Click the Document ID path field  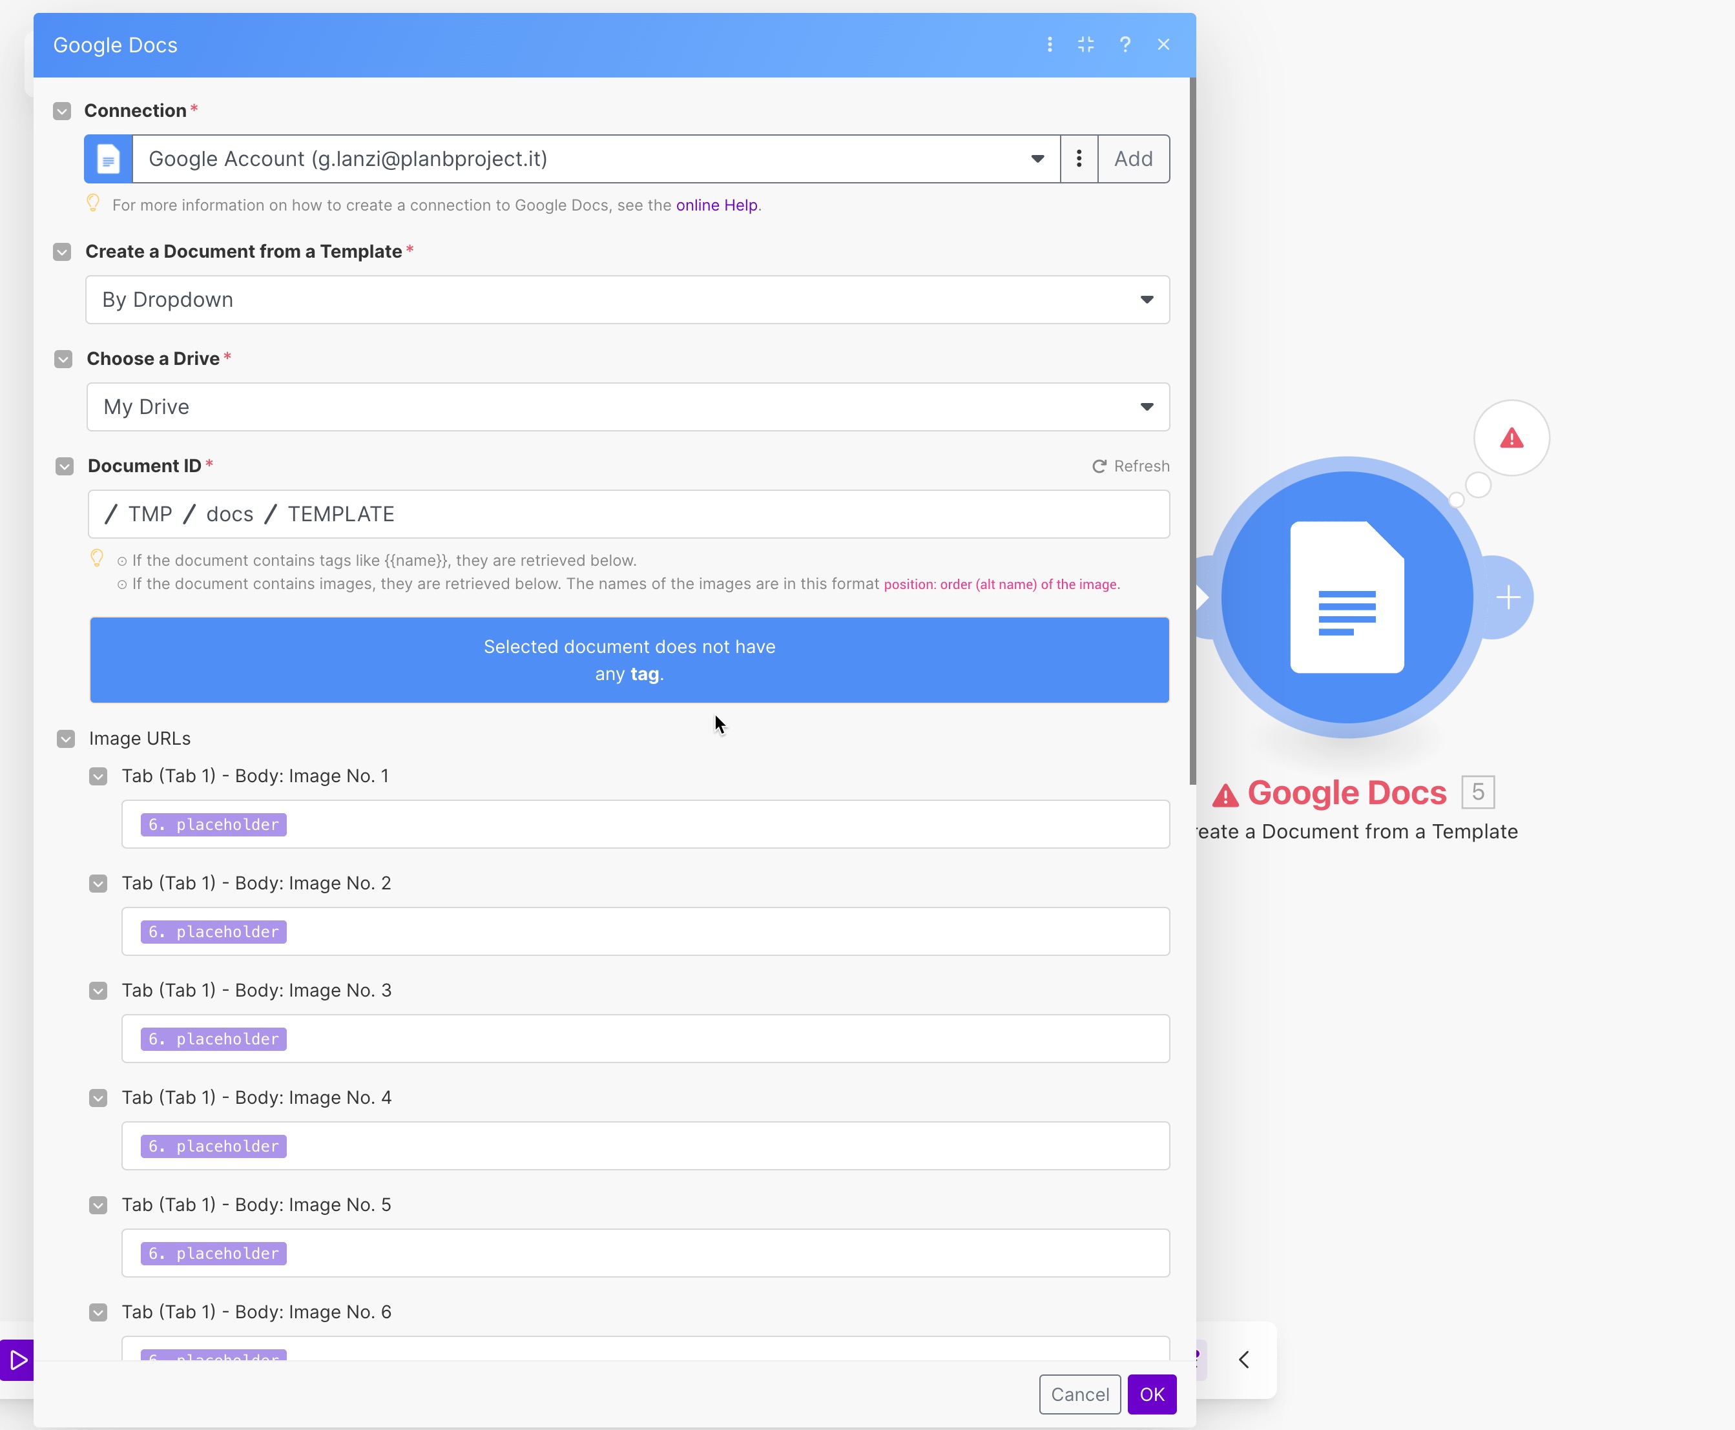[627, 514]
